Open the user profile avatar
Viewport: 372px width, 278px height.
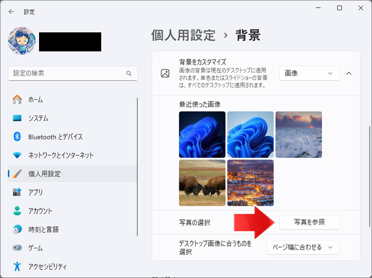click(22, 41)
